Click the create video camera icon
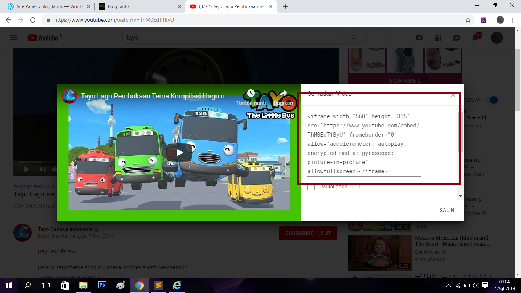 pos(420,38)
